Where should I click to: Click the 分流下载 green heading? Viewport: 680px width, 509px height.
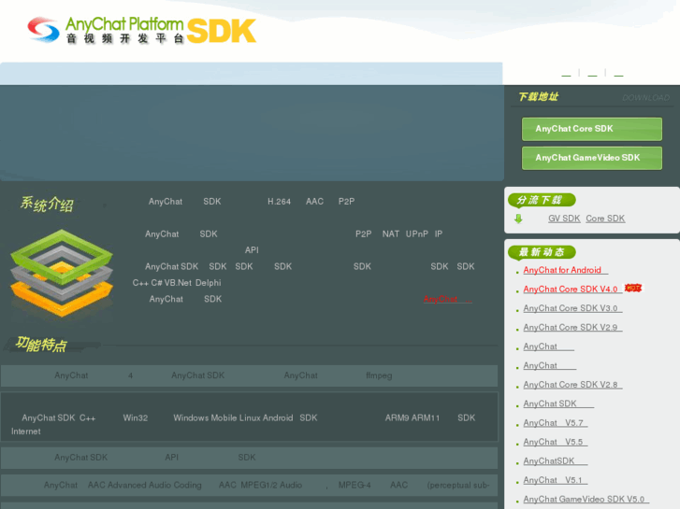pos(542,200)
